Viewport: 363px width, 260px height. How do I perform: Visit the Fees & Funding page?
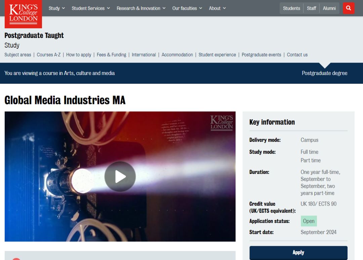coord(111,54)
